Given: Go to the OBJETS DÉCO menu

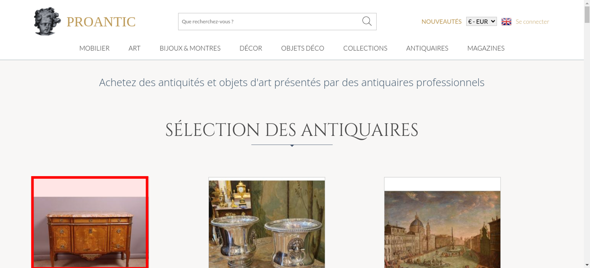Looking at the screenshot, I should pos(303,48).
